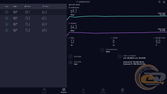
Task: Open the Tools tab
Action: click(83, 91)
